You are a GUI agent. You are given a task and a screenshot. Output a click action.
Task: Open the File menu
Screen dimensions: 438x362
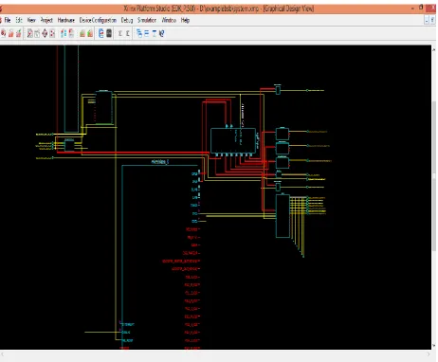[8, 20]
